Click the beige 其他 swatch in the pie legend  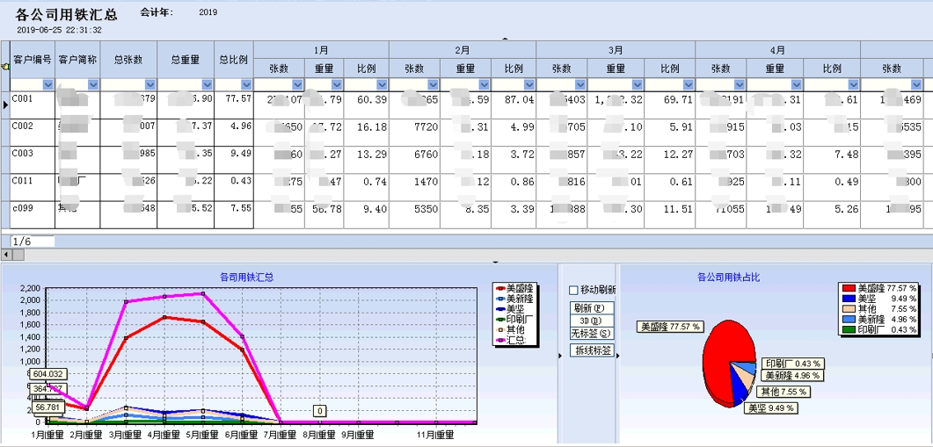click(848, 309)
